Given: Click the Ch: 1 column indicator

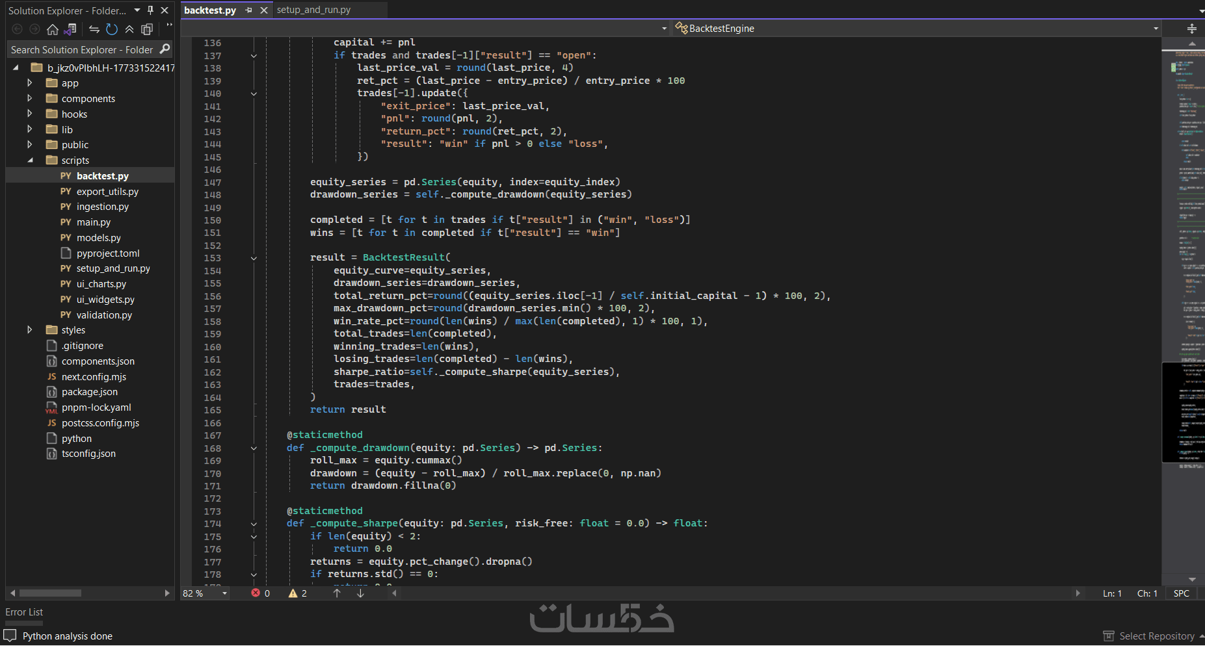Looking at the screenshot, I should tap(1147, 593).
